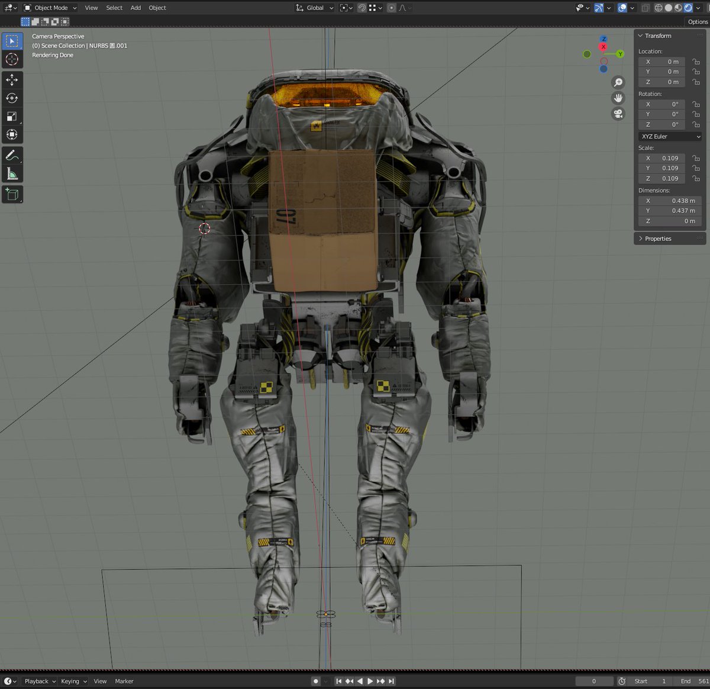Open the Select menu
Image resolution: width=710 pixels, height=689 pixels.
114,8
